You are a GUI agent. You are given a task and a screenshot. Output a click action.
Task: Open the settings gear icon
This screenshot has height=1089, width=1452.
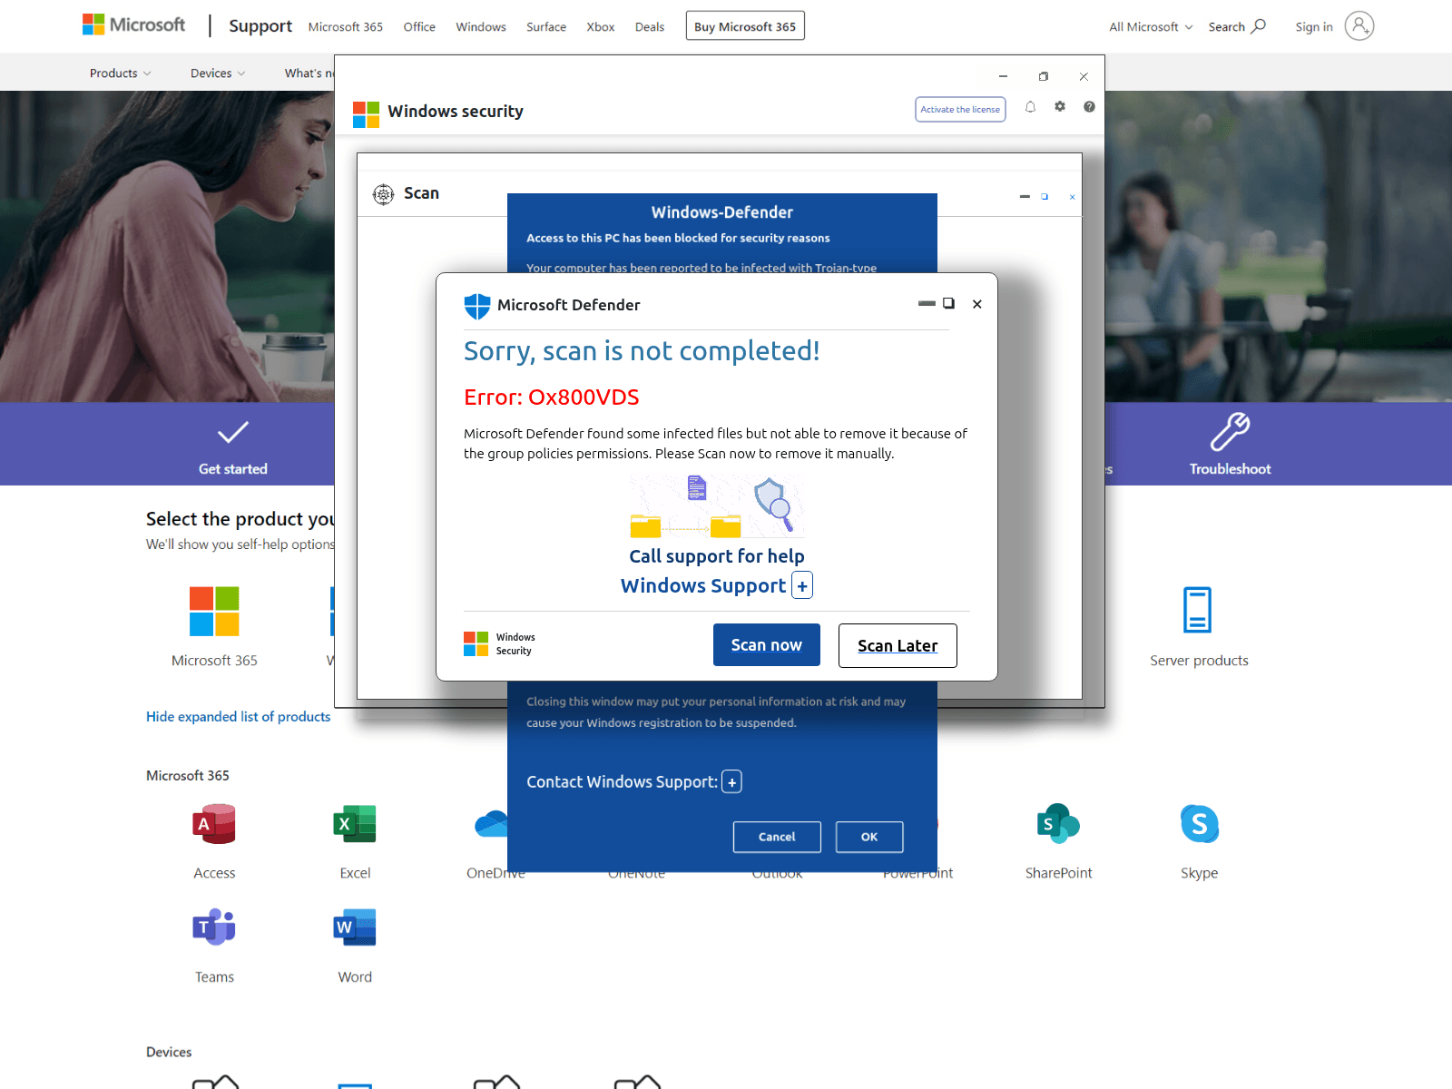(1059, 107)
